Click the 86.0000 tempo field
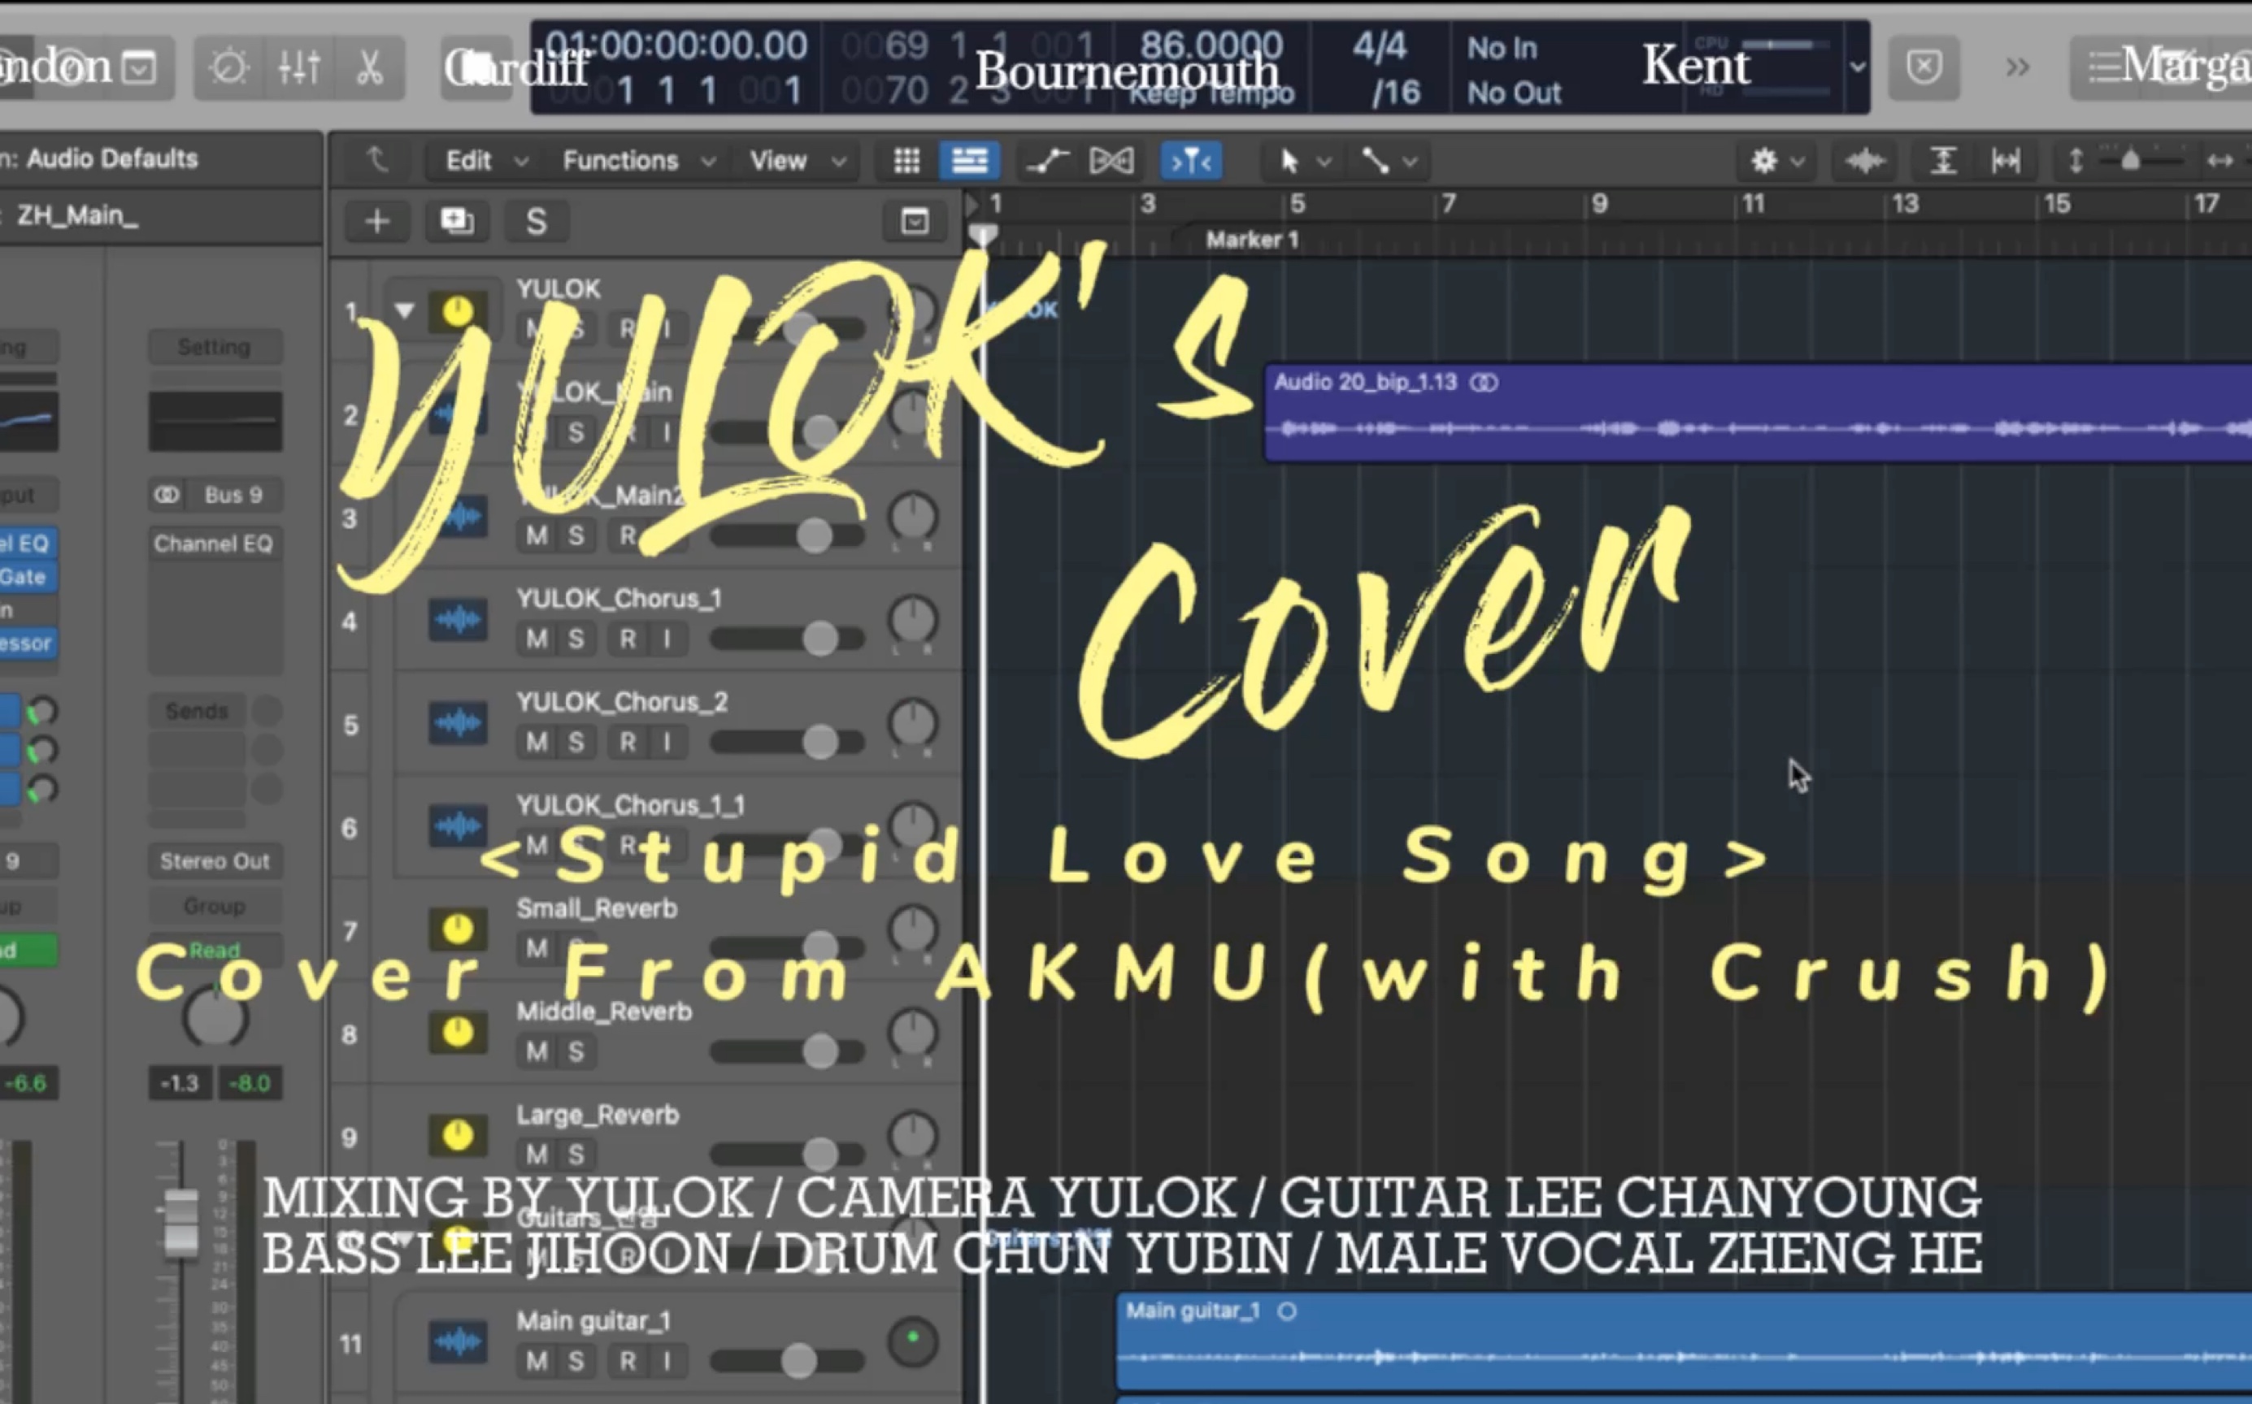Screen dimensions: 2252x1404 tap(1211, 45)
